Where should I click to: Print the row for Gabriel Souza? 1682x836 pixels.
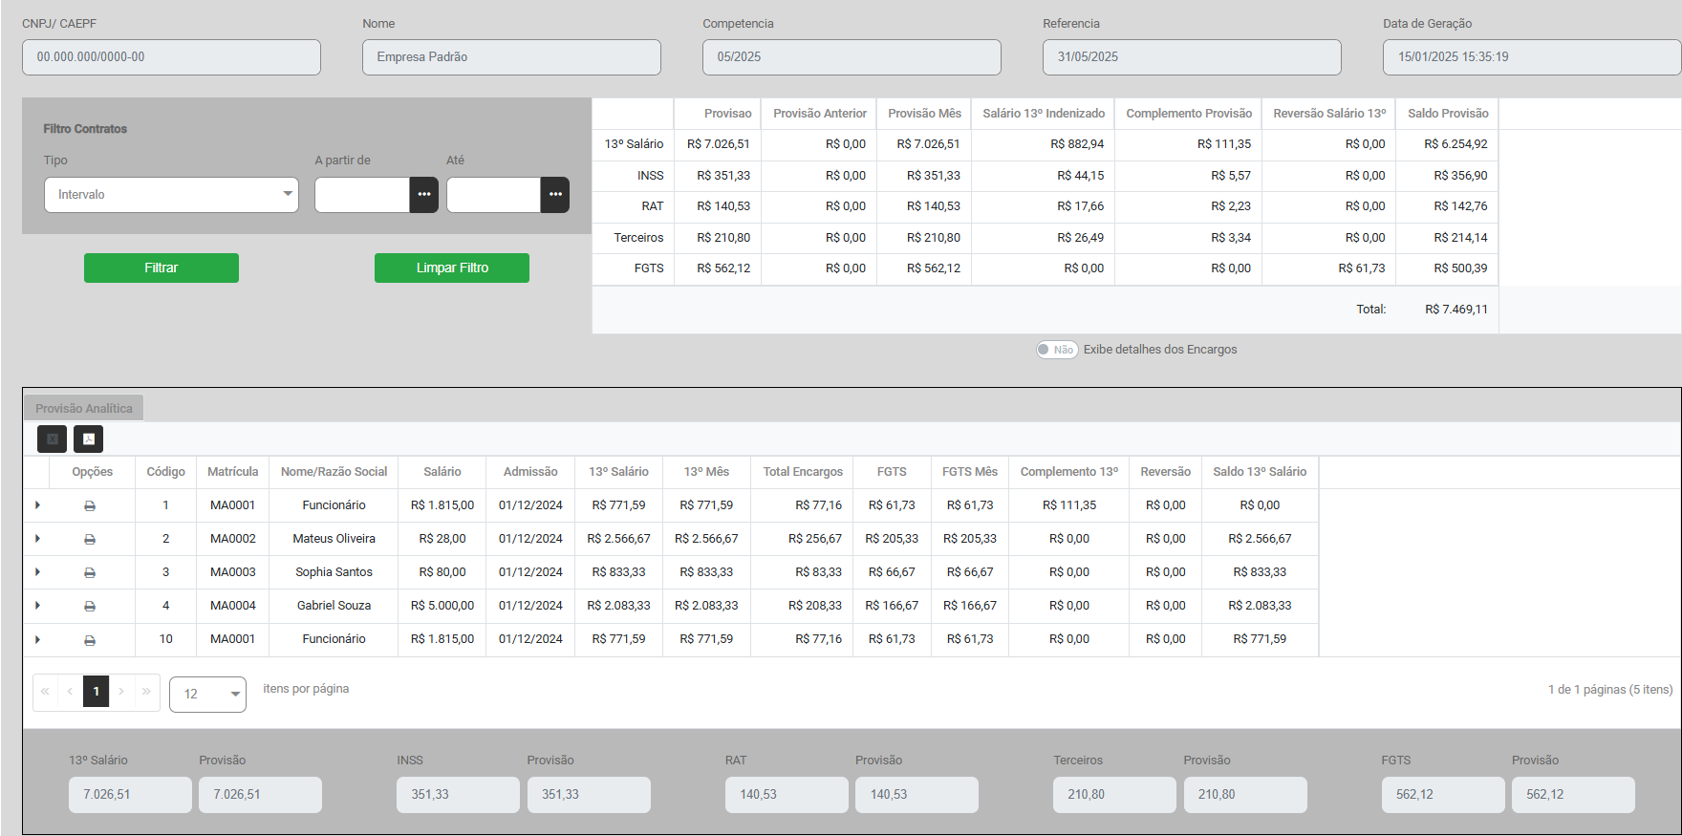[90, 606]
